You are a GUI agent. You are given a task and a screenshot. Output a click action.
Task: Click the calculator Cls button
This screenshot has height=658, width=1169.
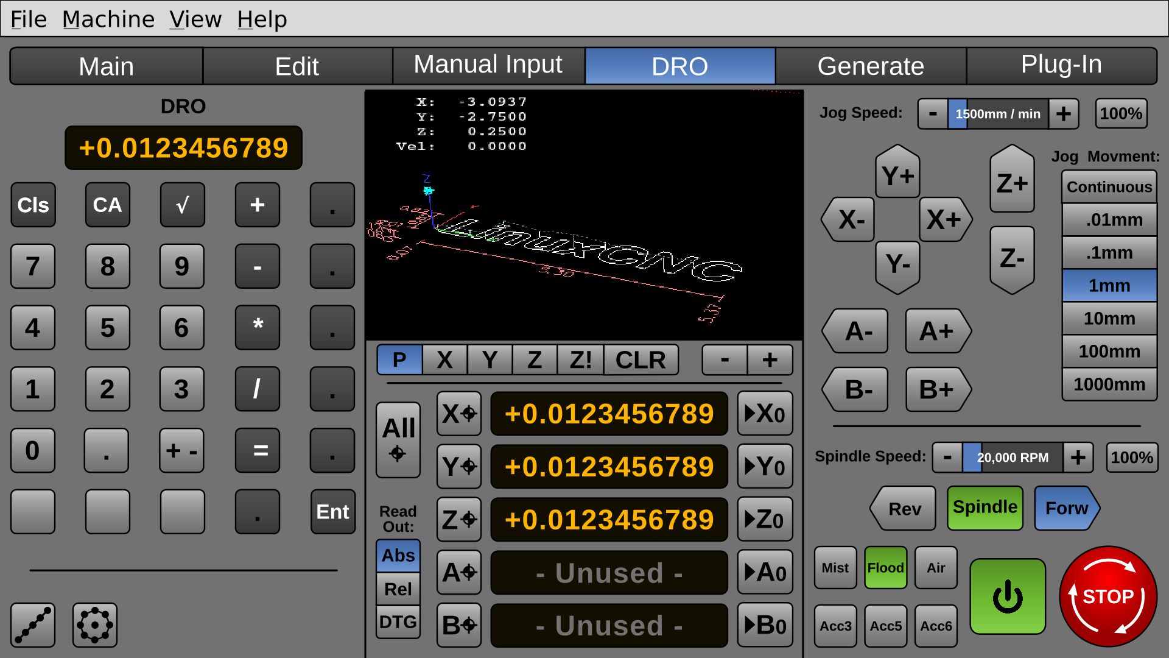[33, 205]
